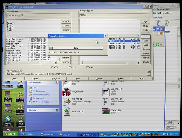Click the Cancel button in WS_FTP
The width and height of the screenshot is (182, 138).
35,78
